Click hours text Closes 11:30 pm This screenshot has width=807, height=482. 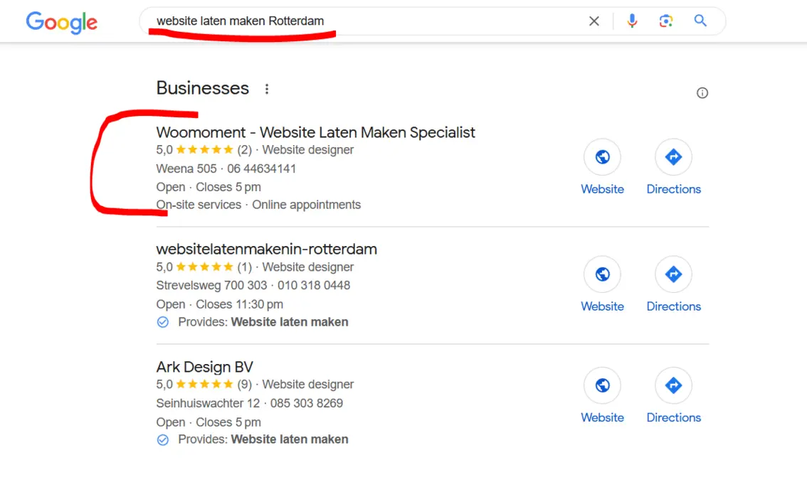point(239,304)
